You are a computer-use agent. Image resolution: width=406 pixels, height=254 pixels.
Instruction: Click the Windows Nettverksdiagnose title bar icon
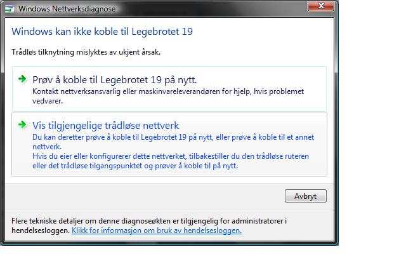pos(10,8)
